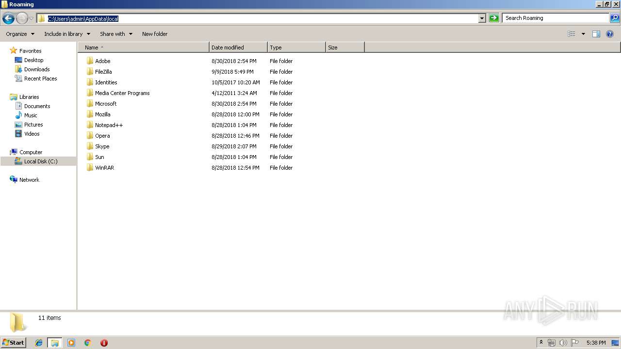Click the Back navigation arrow
This screenshot has height=349, width=621.
[x=8, y=18]
